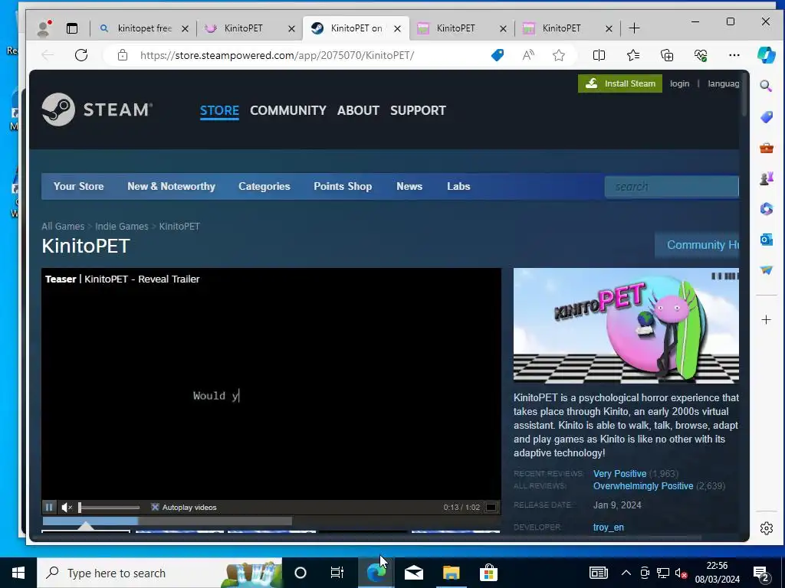785x588 pixels.
Task: Expand New & Noteworthy dropdown
Action: [171, 186]
